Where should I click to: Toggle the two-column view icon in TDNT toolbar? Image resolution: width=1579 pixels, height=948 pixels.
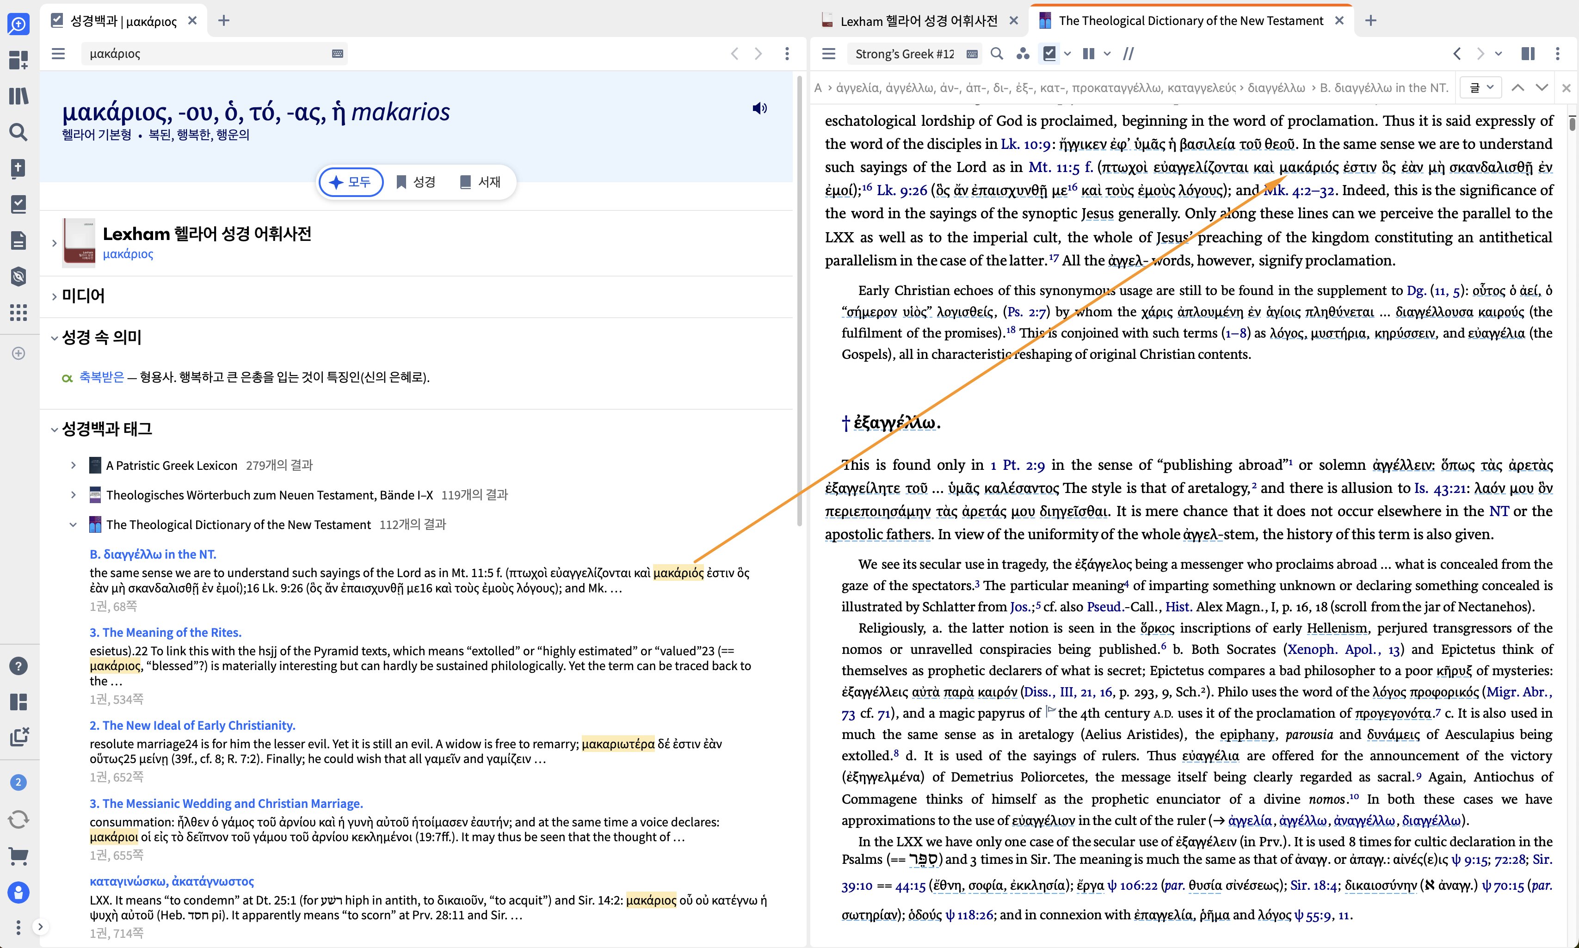click(1088, 54)
